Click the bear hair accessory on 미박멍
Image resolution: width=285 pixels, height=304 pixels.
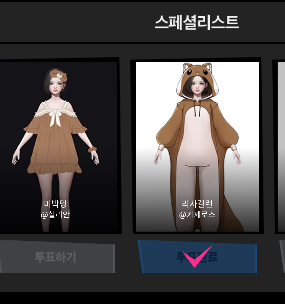tap(59, 75)
